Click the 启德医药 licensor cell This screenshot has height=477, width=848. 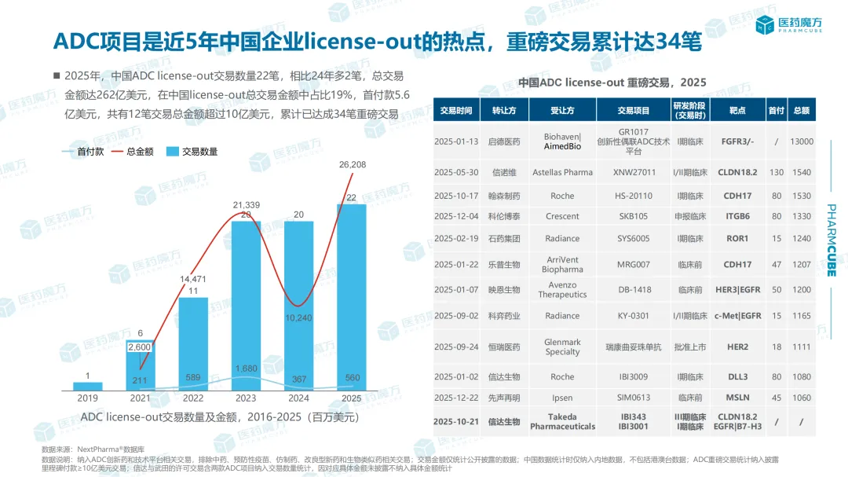click(x=504, y=141)
